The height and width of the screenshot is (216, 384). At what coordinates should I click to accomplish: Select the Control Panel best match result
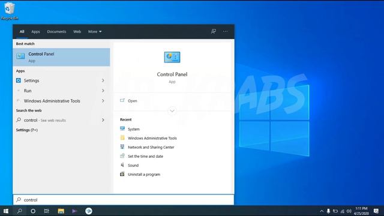click(61, 57)
